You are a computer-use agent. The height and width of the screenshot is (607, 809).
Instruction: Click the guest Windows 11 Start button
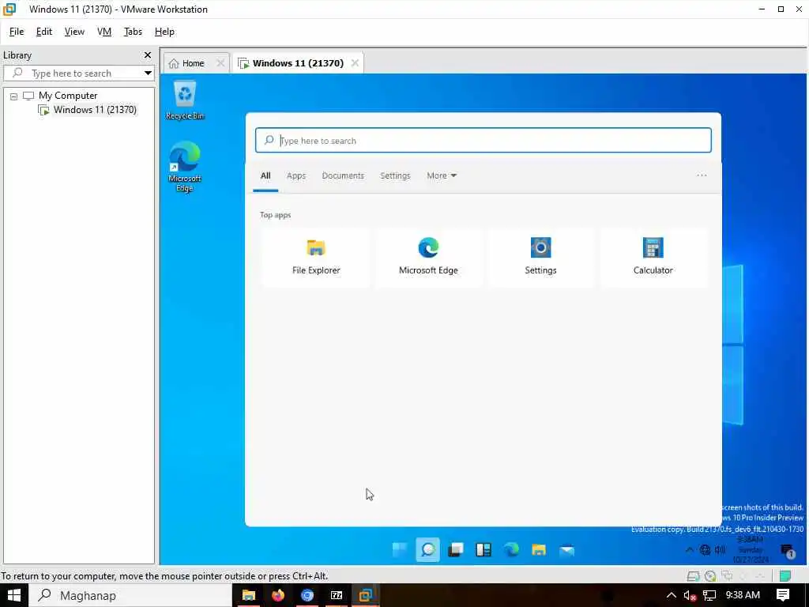[x=399, y=550]
